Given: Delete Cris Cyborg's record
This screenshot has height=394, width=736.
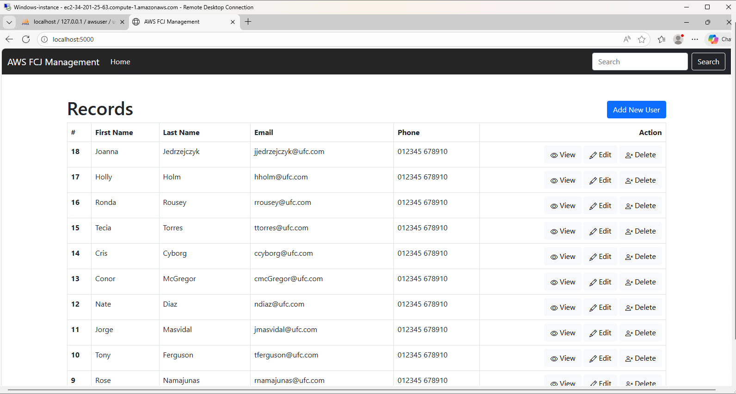Looking at the screenshot, I should coord(640,257).
